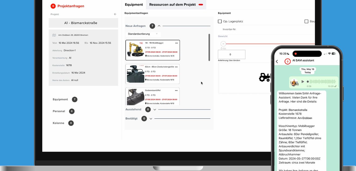Select the Grabenräumlöffel thumbnail image
Image resolution: width=356 pixels, height=171 pixels.
point(135,97)
